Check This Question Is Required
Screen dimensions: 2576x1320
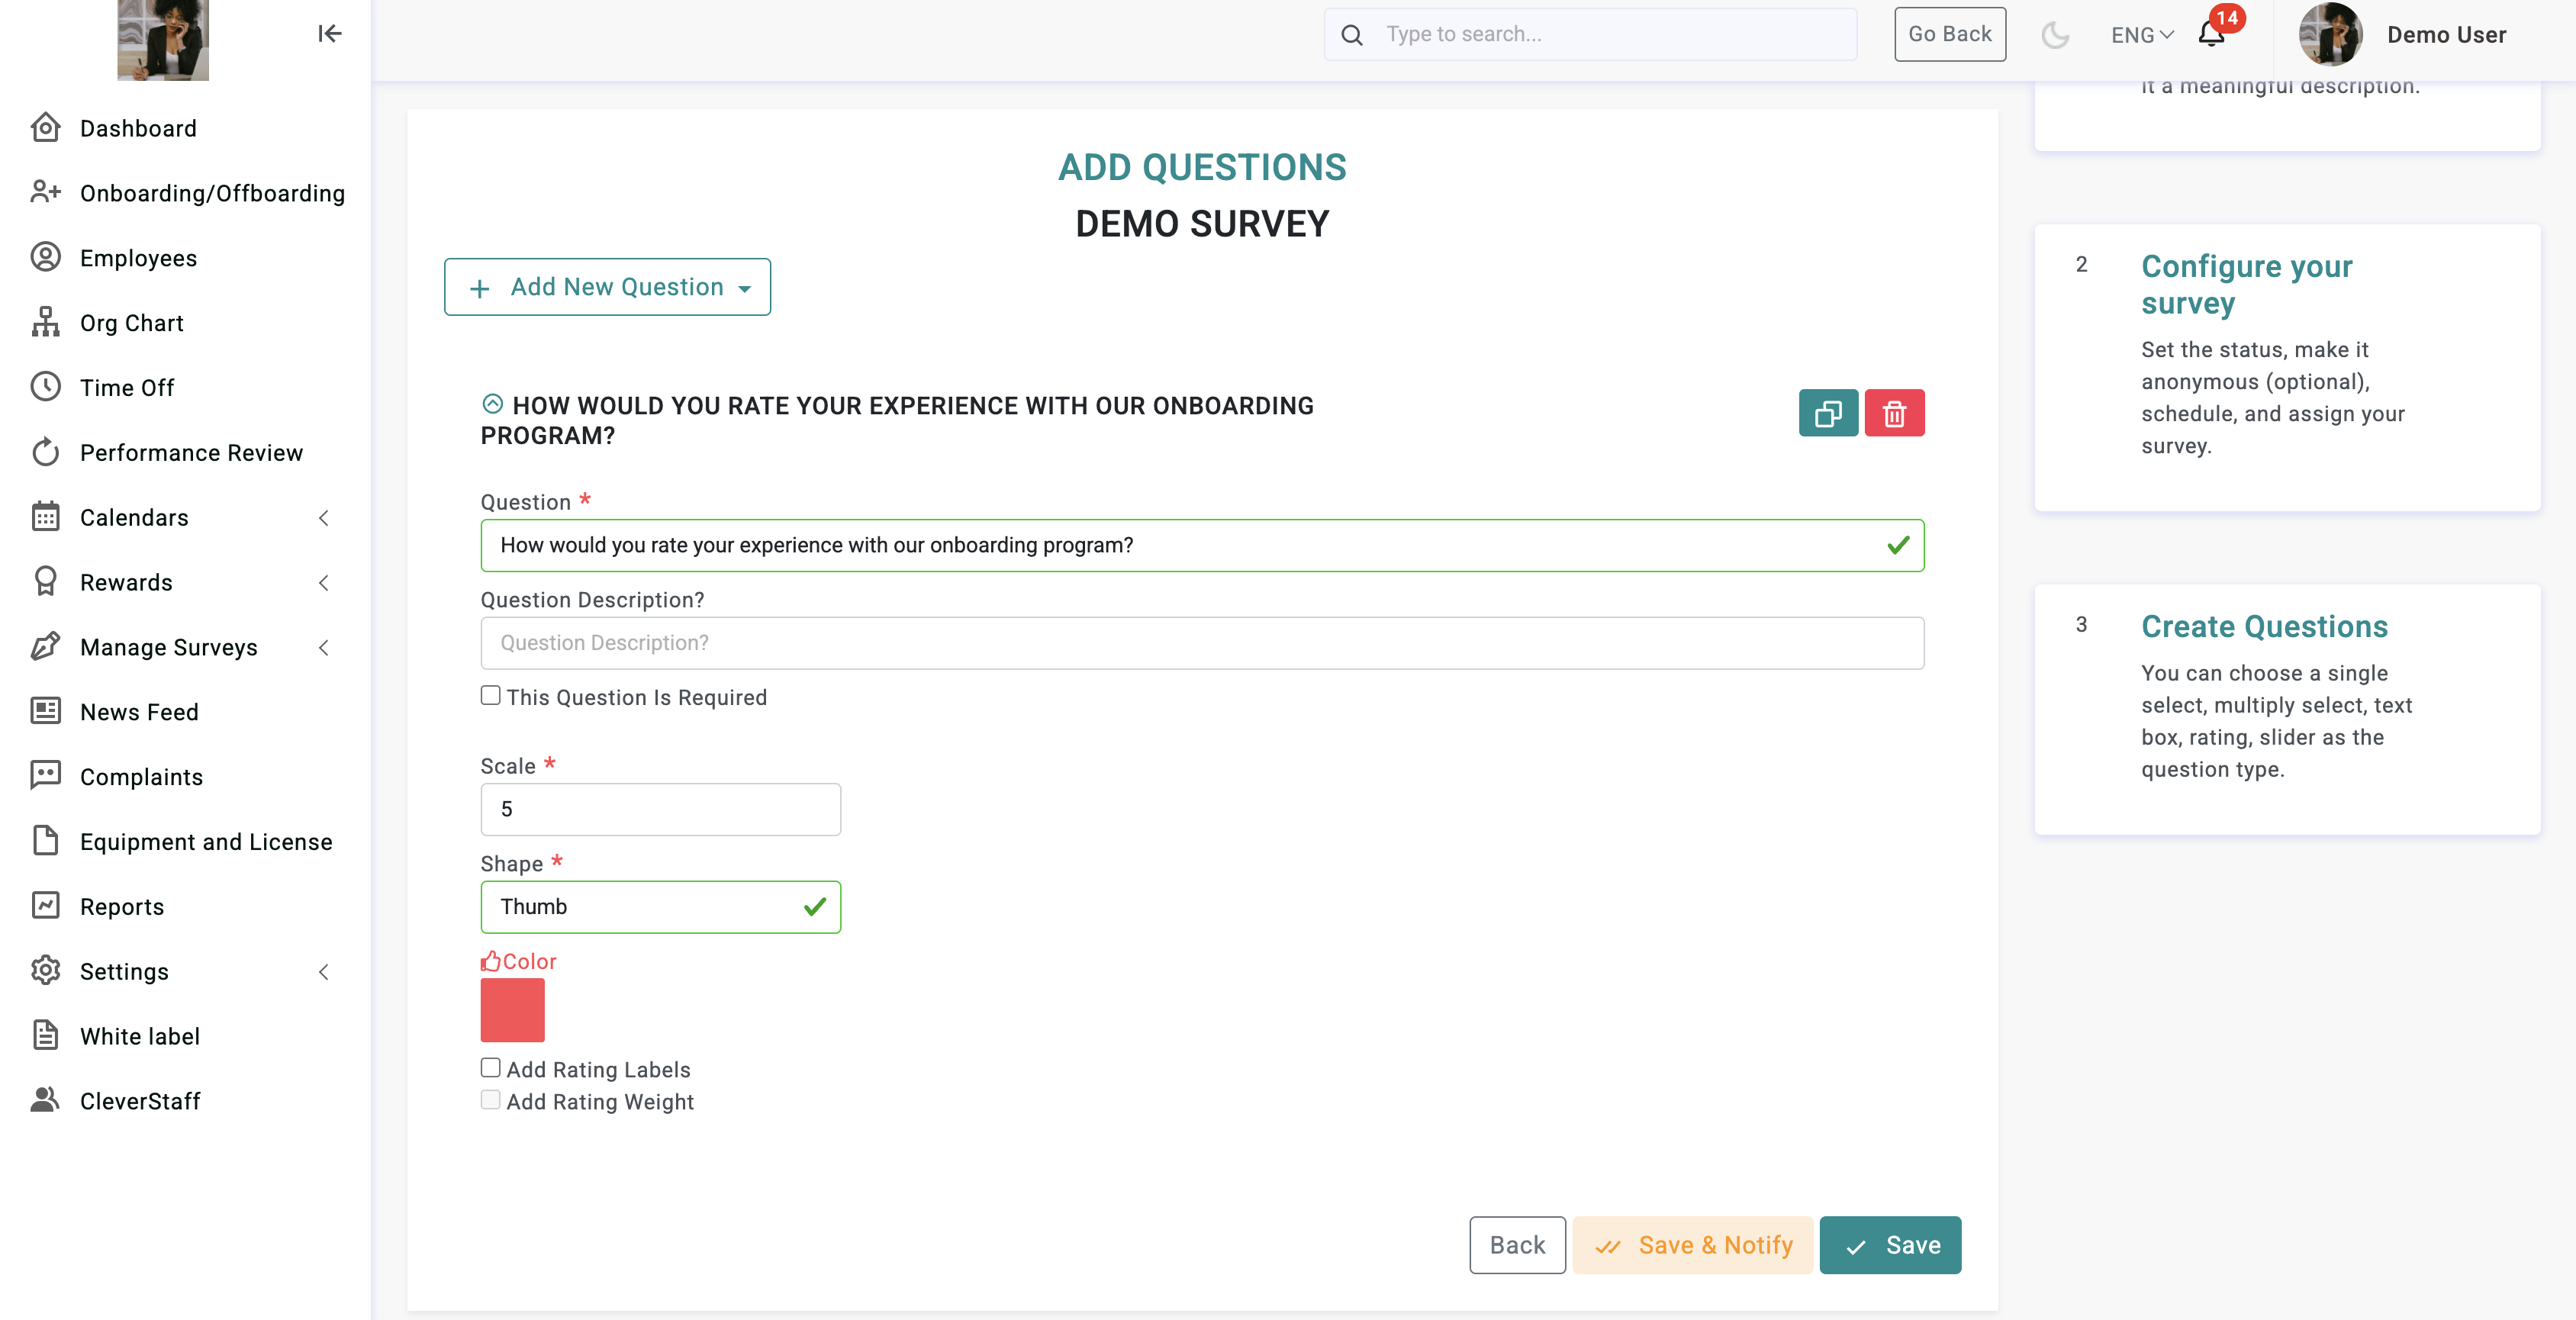(490, 696)
